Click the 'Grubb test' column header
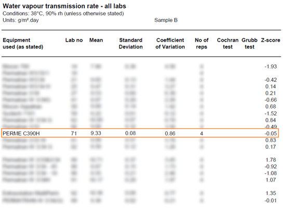Image resolution: width=288 pixels, height=209 pixels. tap(250, 43)
